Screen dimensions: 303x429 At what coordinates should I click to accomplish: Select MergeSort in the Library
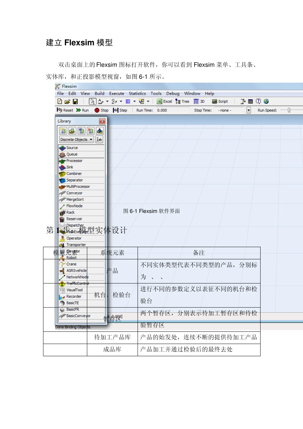pyautogui.click(x=82, y=199)
